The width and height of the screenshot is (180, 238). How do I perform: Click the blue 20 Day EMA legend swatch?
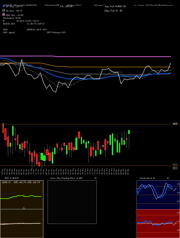point(4,6)
